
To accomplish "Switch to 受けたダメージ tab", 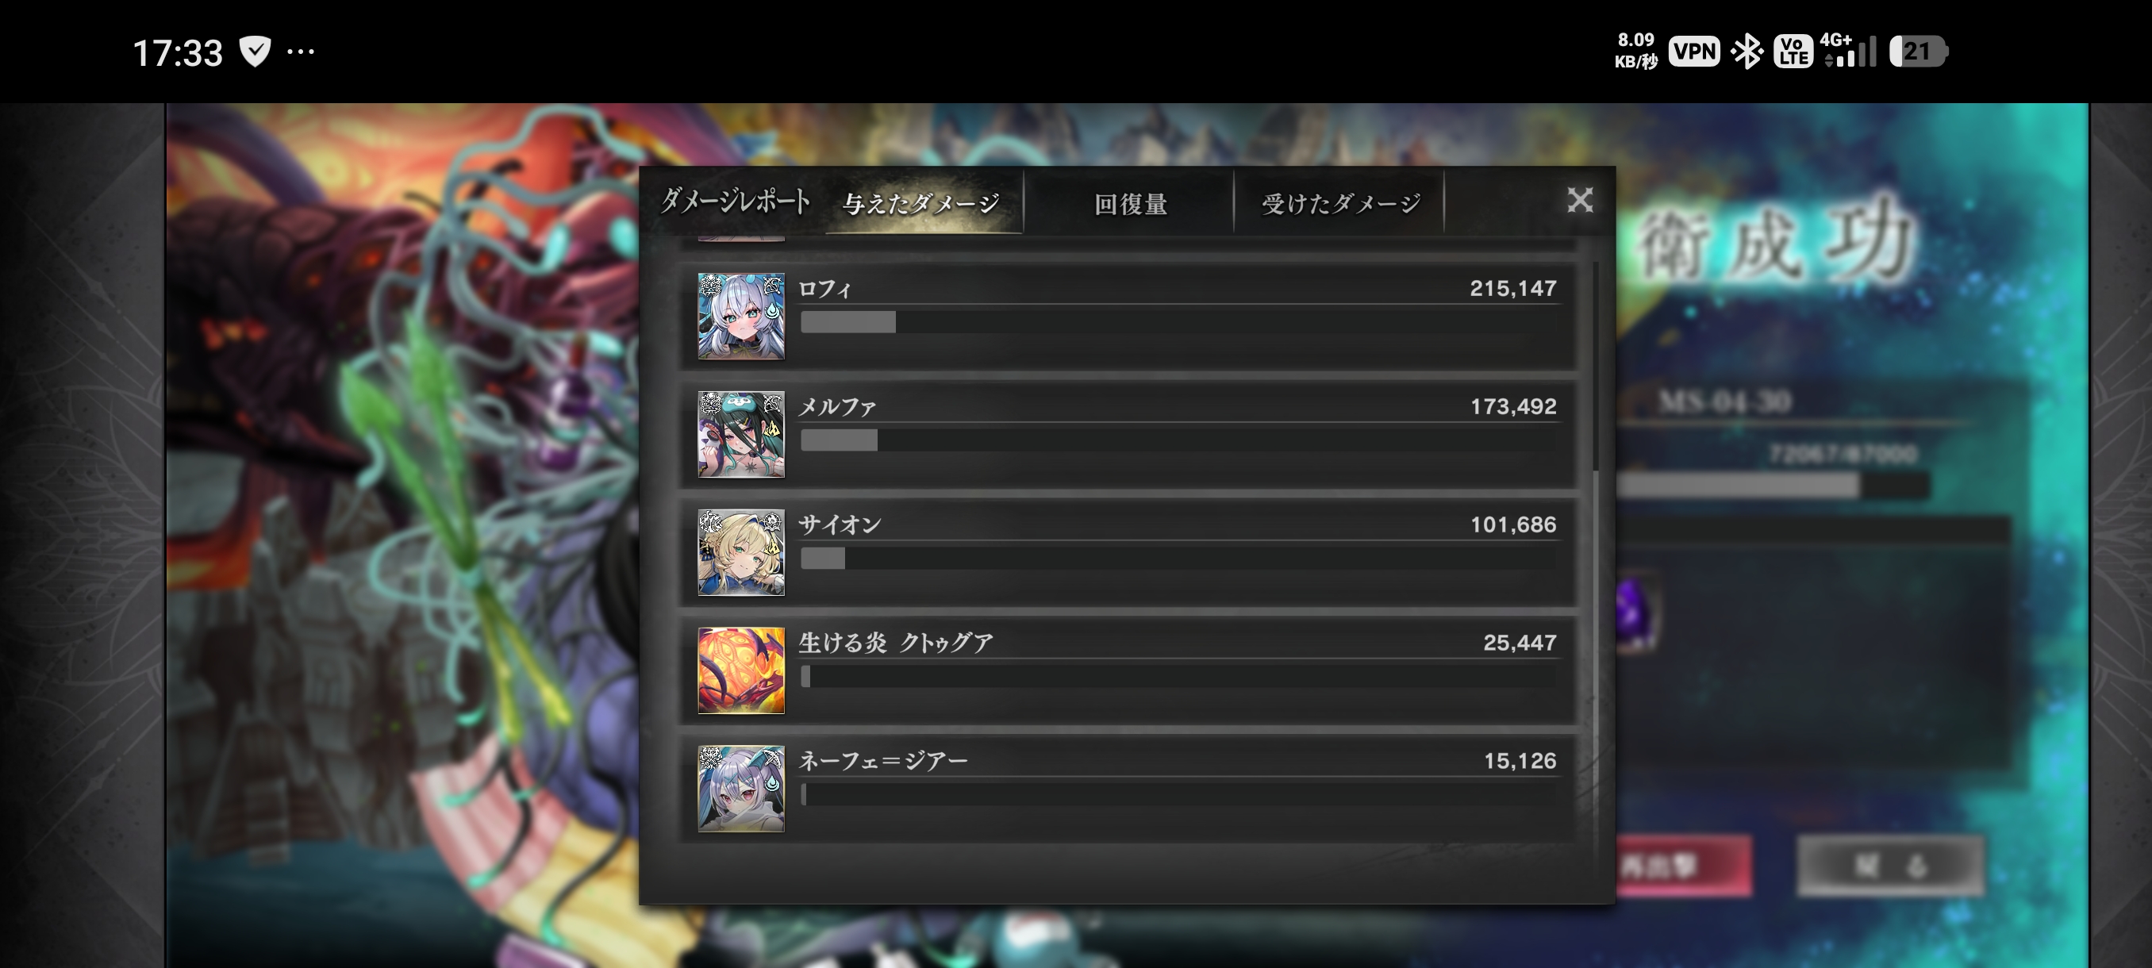I will tap(1340, 204).
